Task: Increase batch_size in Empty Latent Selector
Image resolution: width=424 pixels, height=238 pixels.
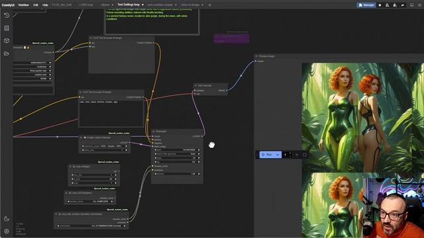Action: coord(127,150)
